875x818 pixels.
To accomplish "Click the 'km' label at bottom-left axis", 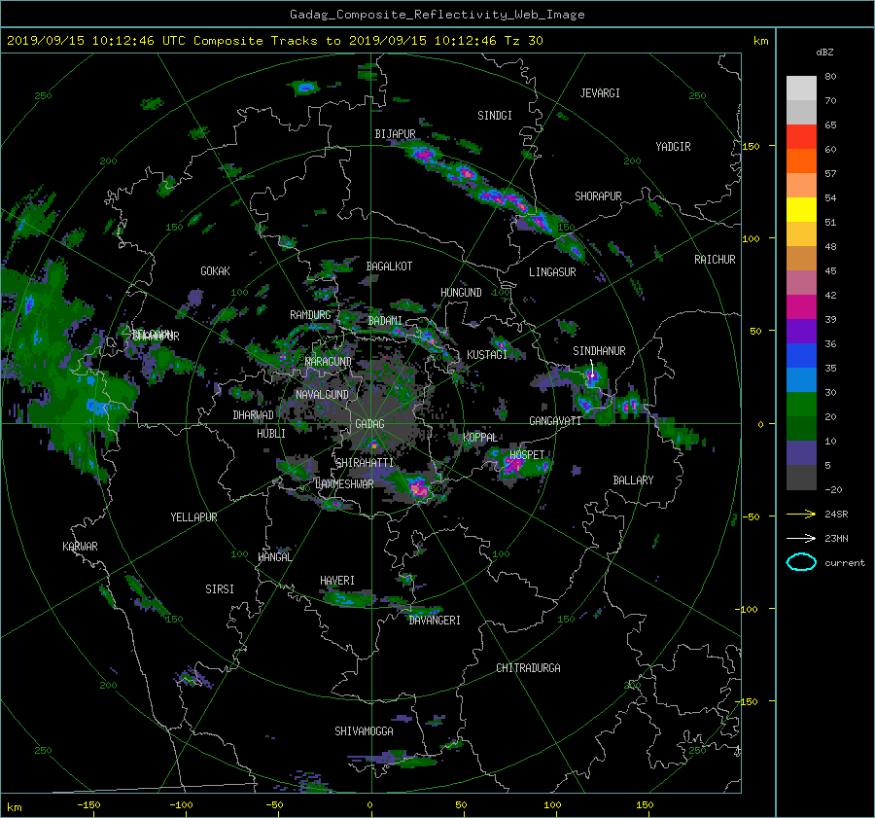I will [14, 807].
